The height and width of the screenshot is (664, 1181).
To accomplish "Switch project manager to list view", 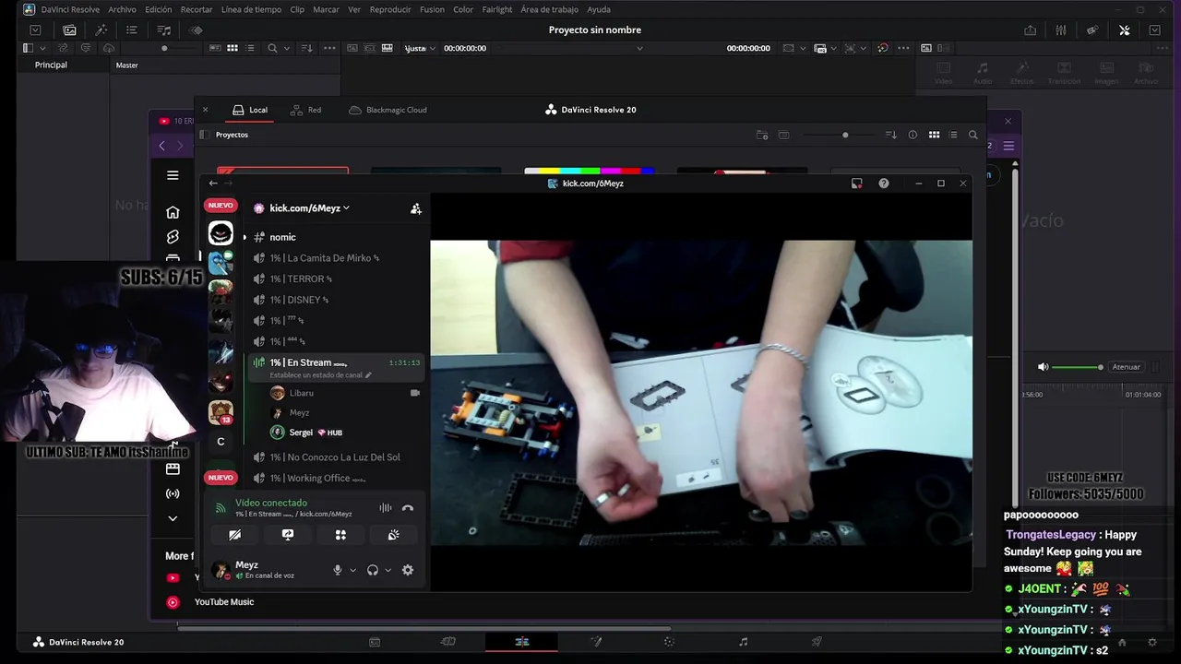I will coord(953,135).
